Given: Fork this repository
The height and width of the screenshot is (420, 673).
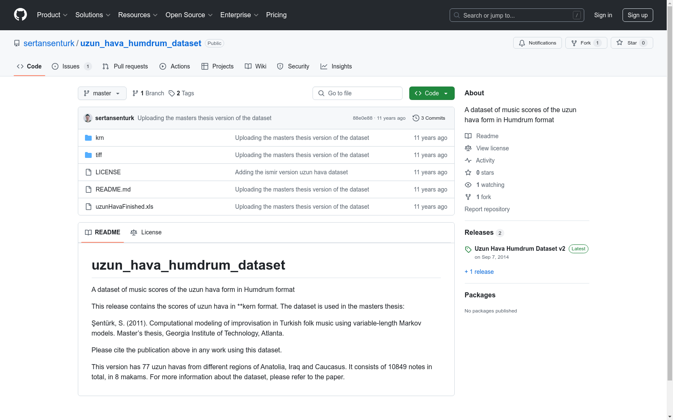Looking at the screenshot, I should pos(586,43).
